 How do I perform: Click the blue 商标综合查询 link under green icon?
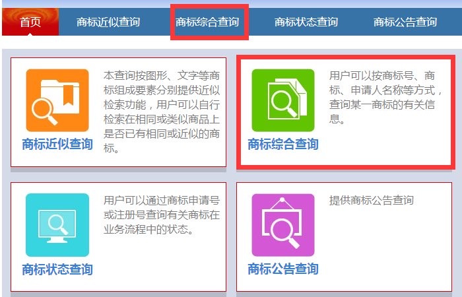[283, 145]
